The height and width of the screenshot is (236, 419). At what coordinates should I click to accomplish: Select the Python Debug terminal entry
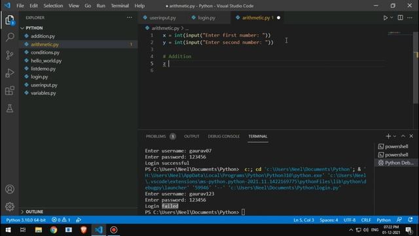click(x=395, y=163)
